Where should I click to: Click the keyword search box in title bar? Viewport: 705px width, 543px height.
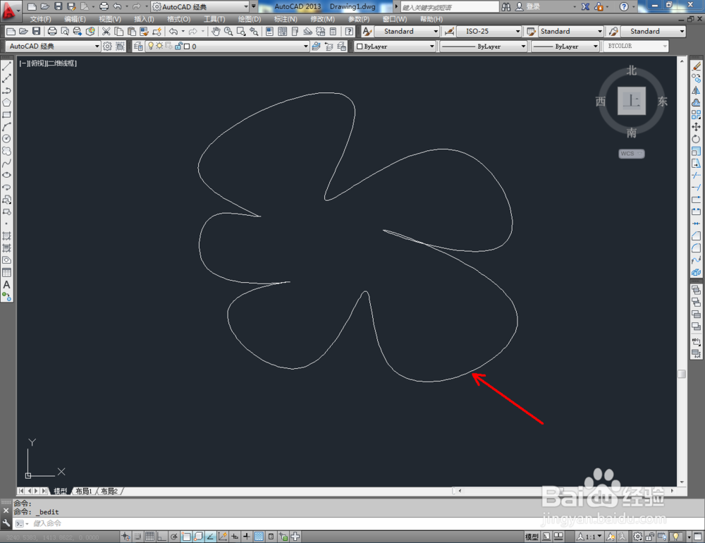click(x=450, y=7)
